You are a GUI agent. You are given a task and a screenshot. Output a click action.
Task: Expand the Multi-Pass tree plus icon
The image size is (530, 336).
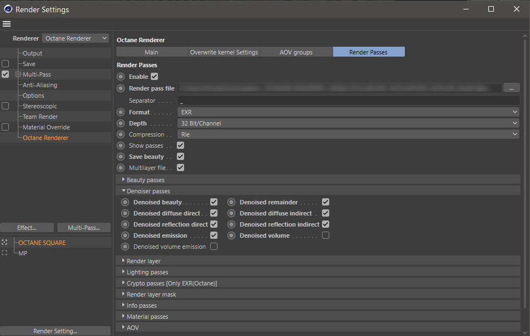click(18, 74)
